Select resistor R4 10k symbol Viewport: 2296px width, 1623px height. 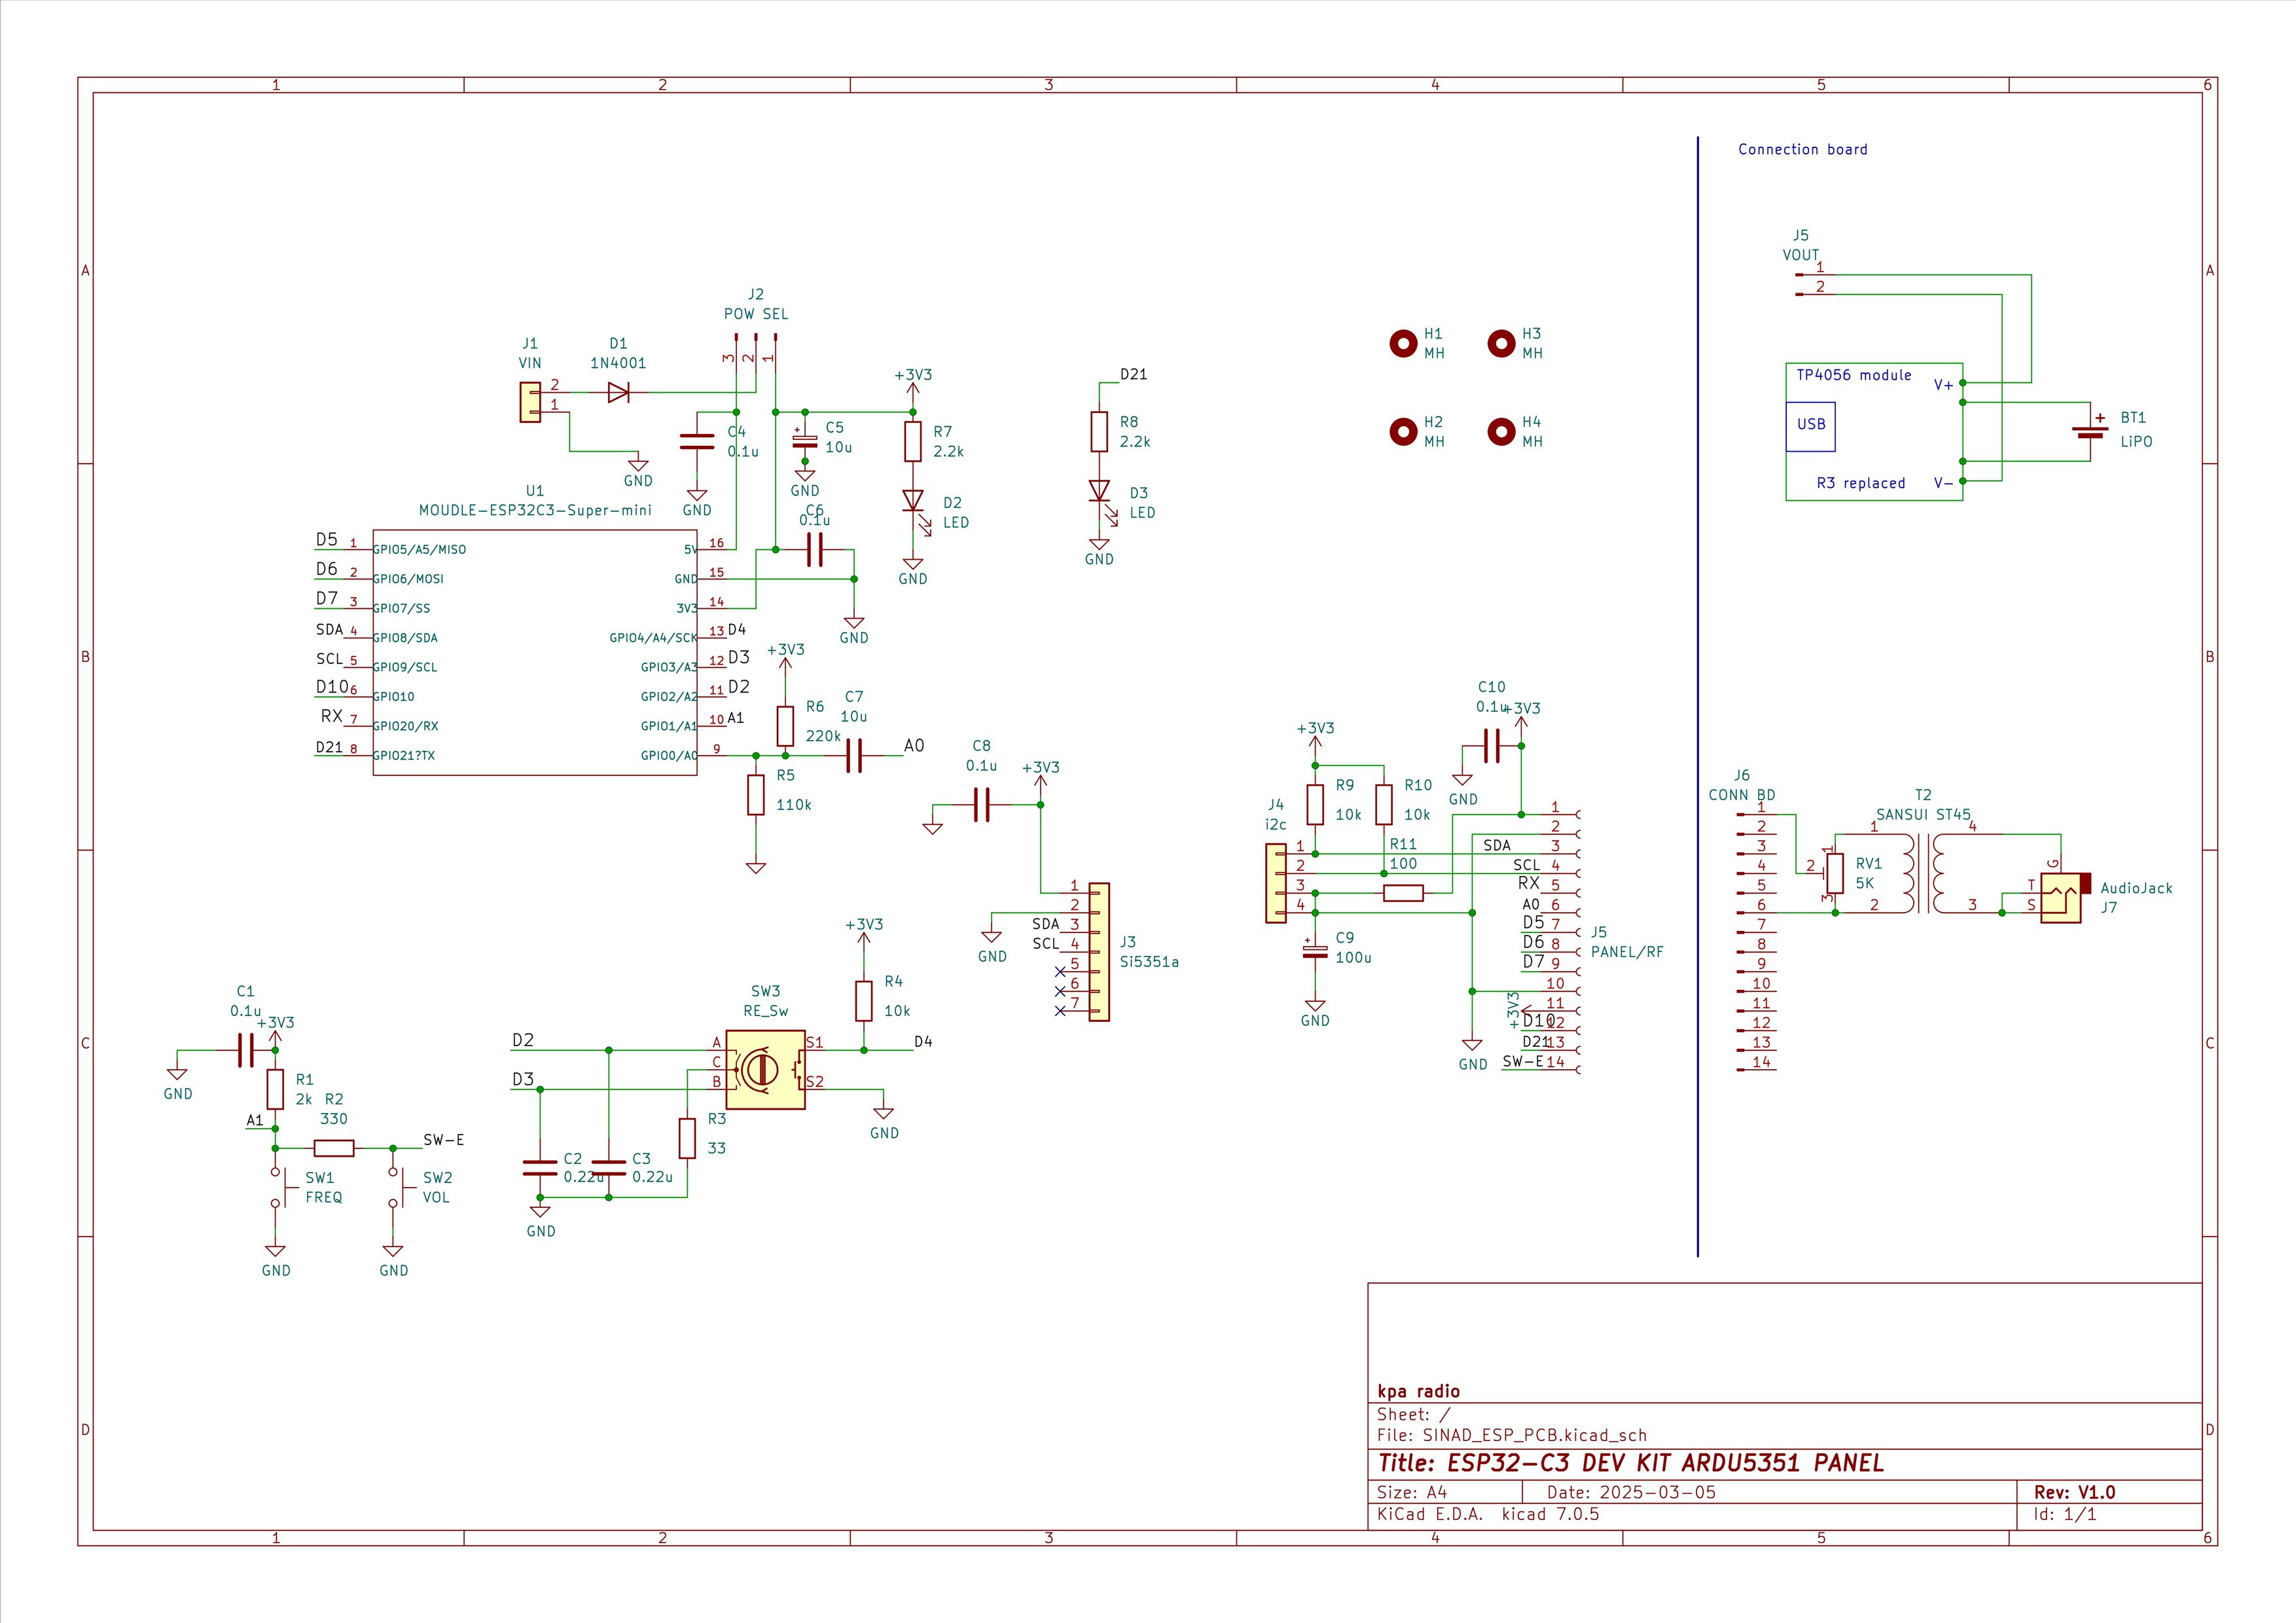(x=864, y=1001)
